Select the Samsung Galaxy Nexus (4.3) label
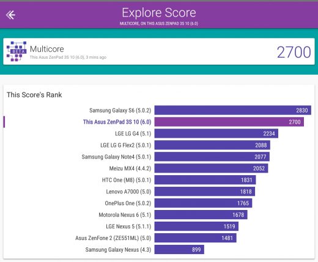 [118, 250]
